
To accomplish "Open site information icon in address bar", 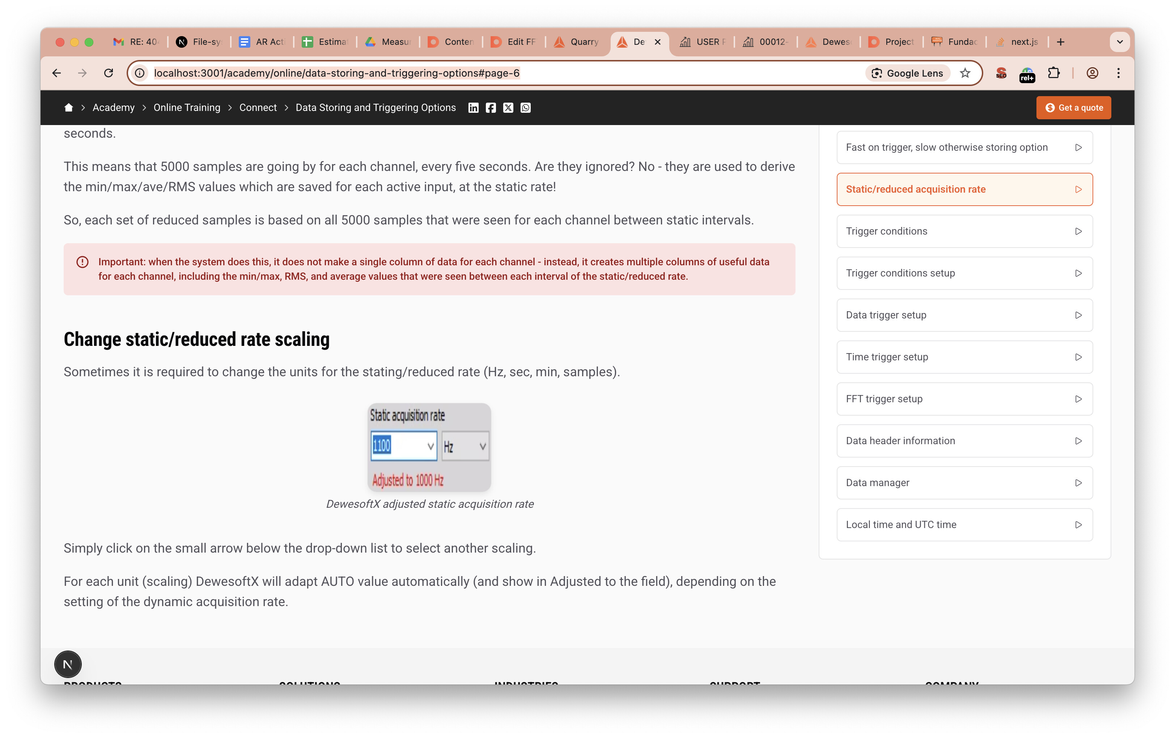I will click(x=140, y=73).
